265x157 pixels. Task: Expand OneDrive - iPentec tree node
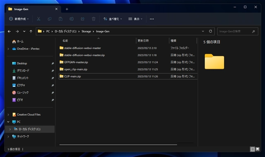pos(8,49)
